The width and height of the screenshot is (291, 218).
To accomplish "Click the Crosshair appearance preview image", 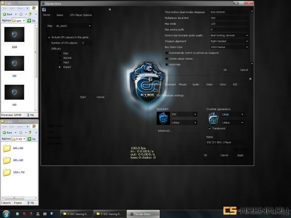I will point(213,118).
